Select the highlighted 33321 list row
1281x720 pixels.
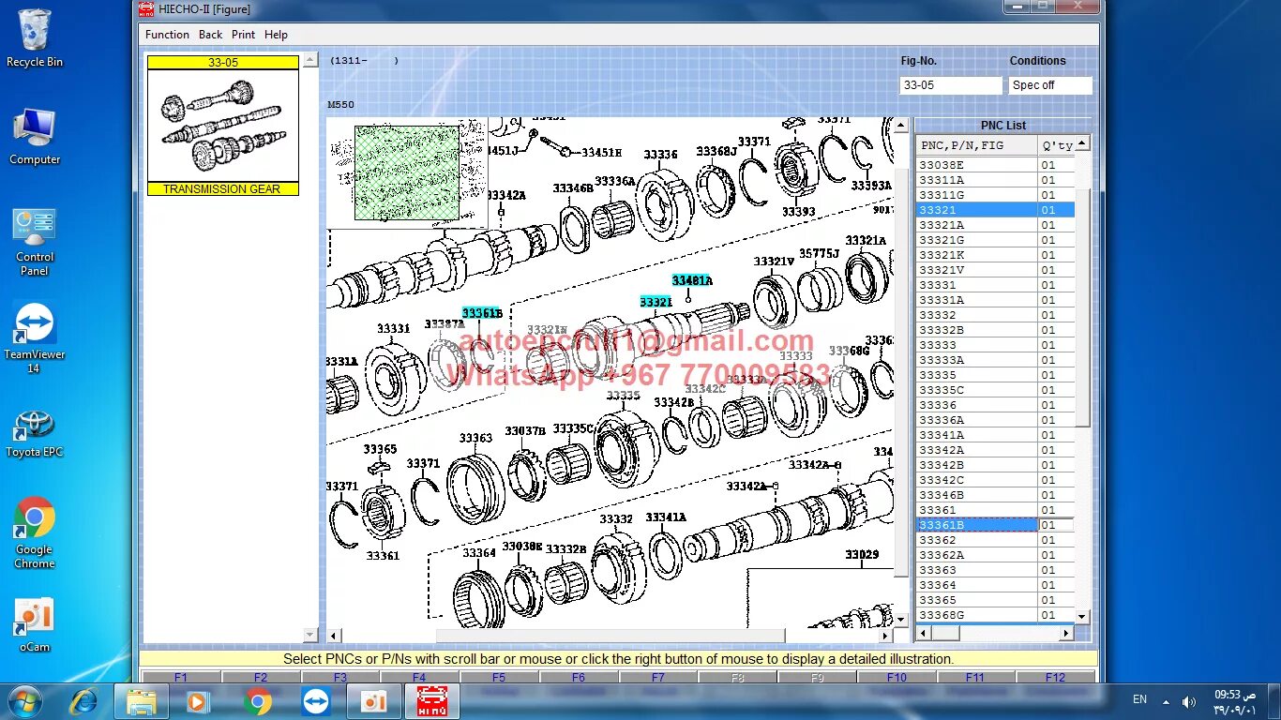(995, 210)
